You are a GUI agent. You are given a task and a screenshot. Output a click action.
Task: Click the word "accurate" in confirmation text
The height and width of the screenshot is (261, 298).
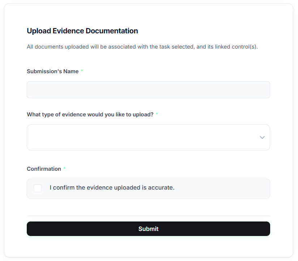(162, 188)
